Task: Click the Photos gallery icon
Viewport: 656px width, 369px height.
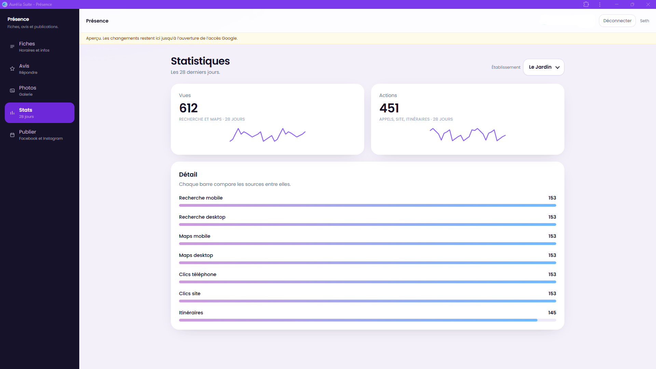Action: coord(12,91)
